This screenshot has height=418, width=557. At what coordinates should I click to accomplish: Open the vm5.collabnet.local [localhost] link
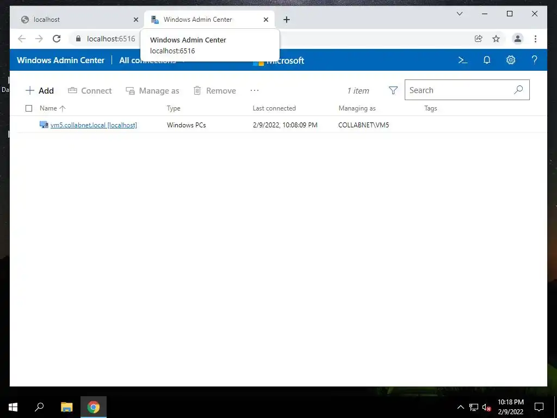tap(94, 125)
